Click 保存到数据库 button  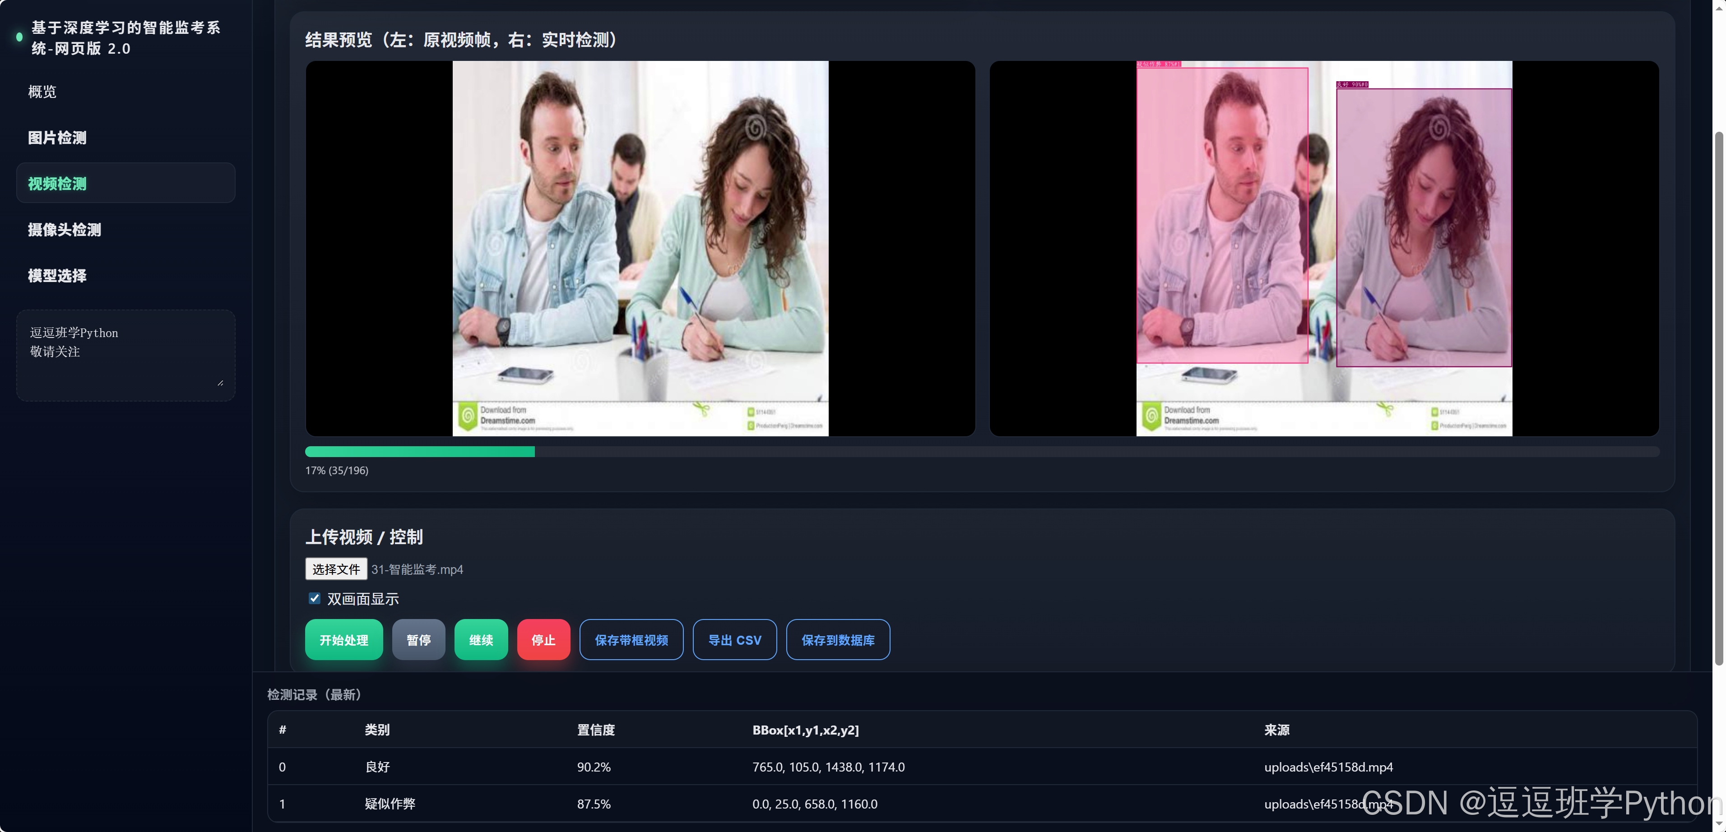(x=838, y=640)
